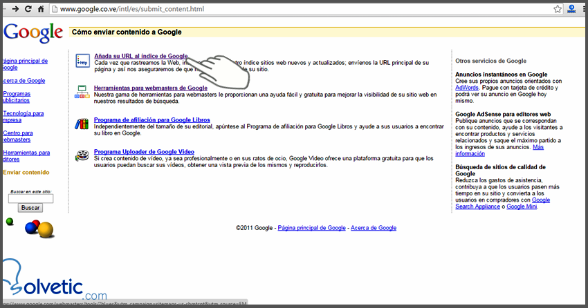Open the browser extension icon beside the star
588x308 pixels.
[571, 9]
